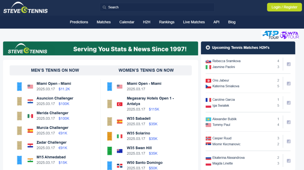The height and width of the screenshot is (170, 304).
Task: Click the Login / Register button
Action: click(x=284, y=7)
